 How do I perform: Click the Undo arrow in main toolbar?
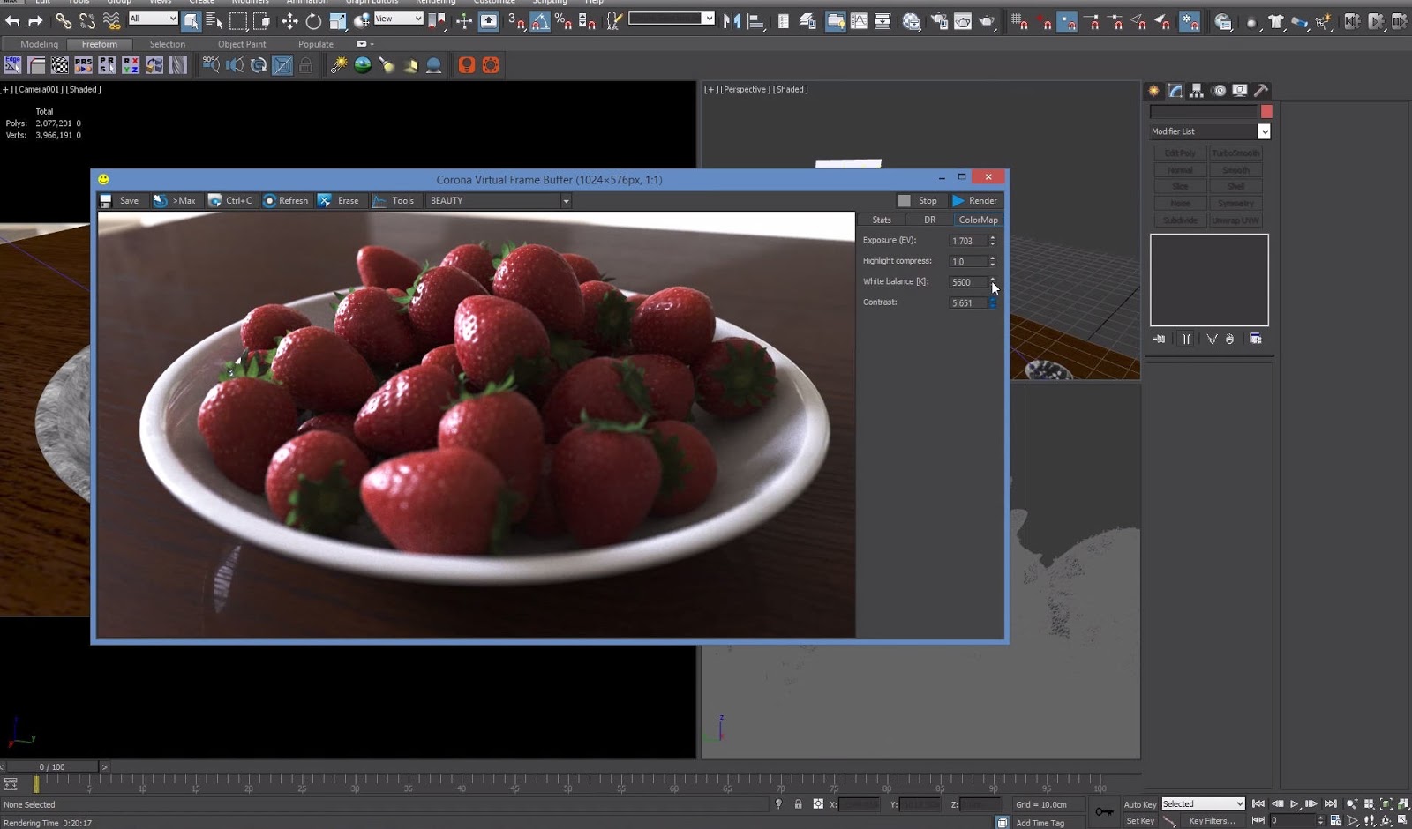click(12, 21)
